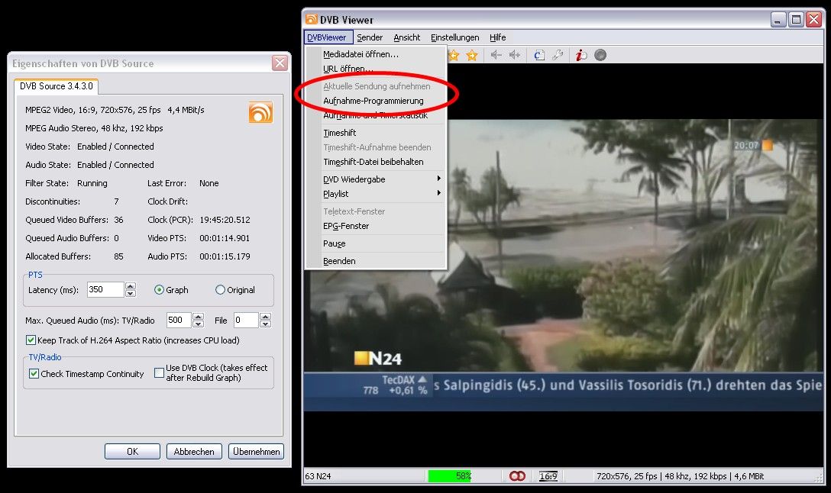Click the red info icon in toolbar

click(x=581, y=55)
